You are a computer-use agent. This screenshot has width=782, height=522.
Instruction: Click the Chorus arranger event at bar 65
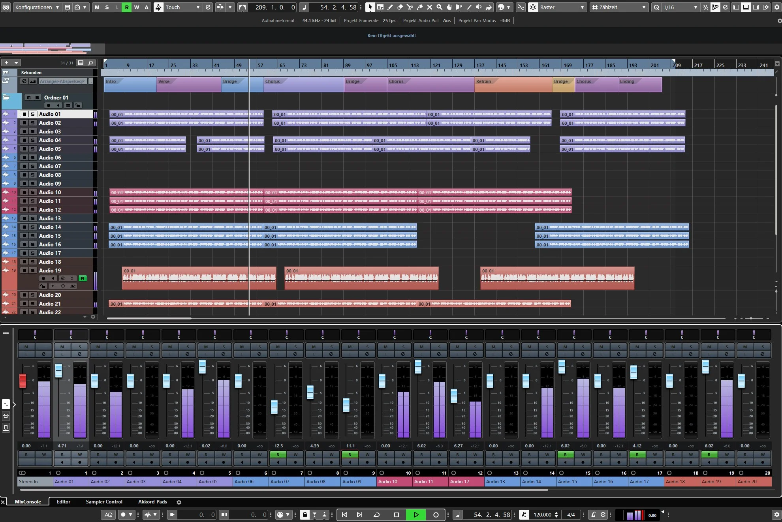pos(304,84)
